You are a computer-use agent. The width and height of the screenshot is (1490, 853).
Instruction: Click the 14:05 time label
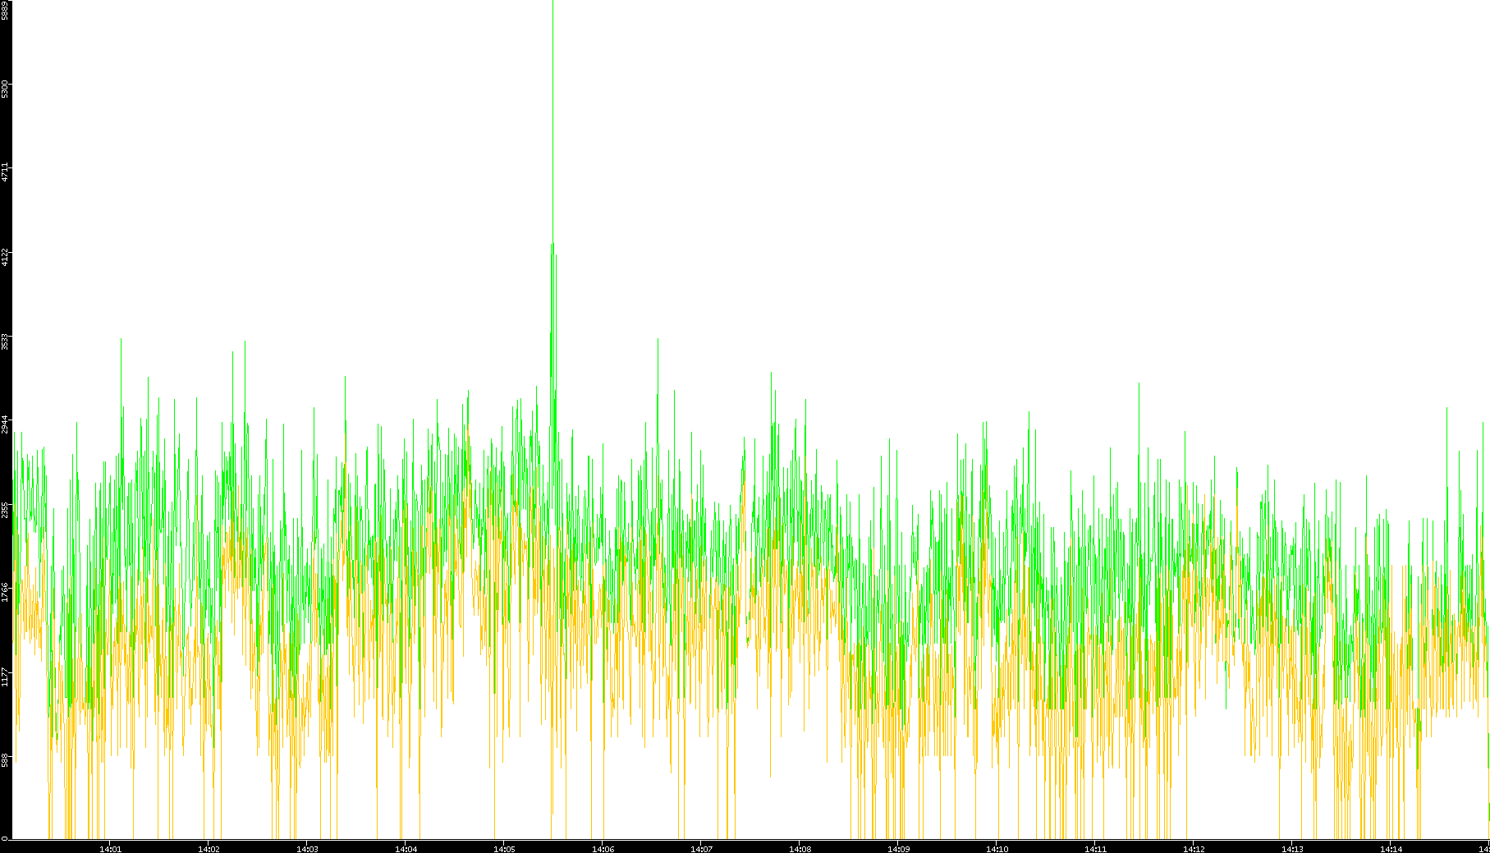coord(505,849)
